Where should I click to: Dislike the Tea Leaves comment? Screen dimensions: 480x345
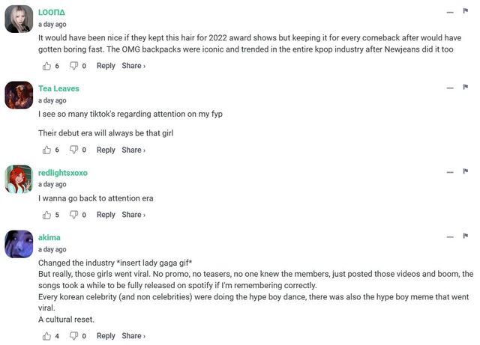(x=73, y=150)
